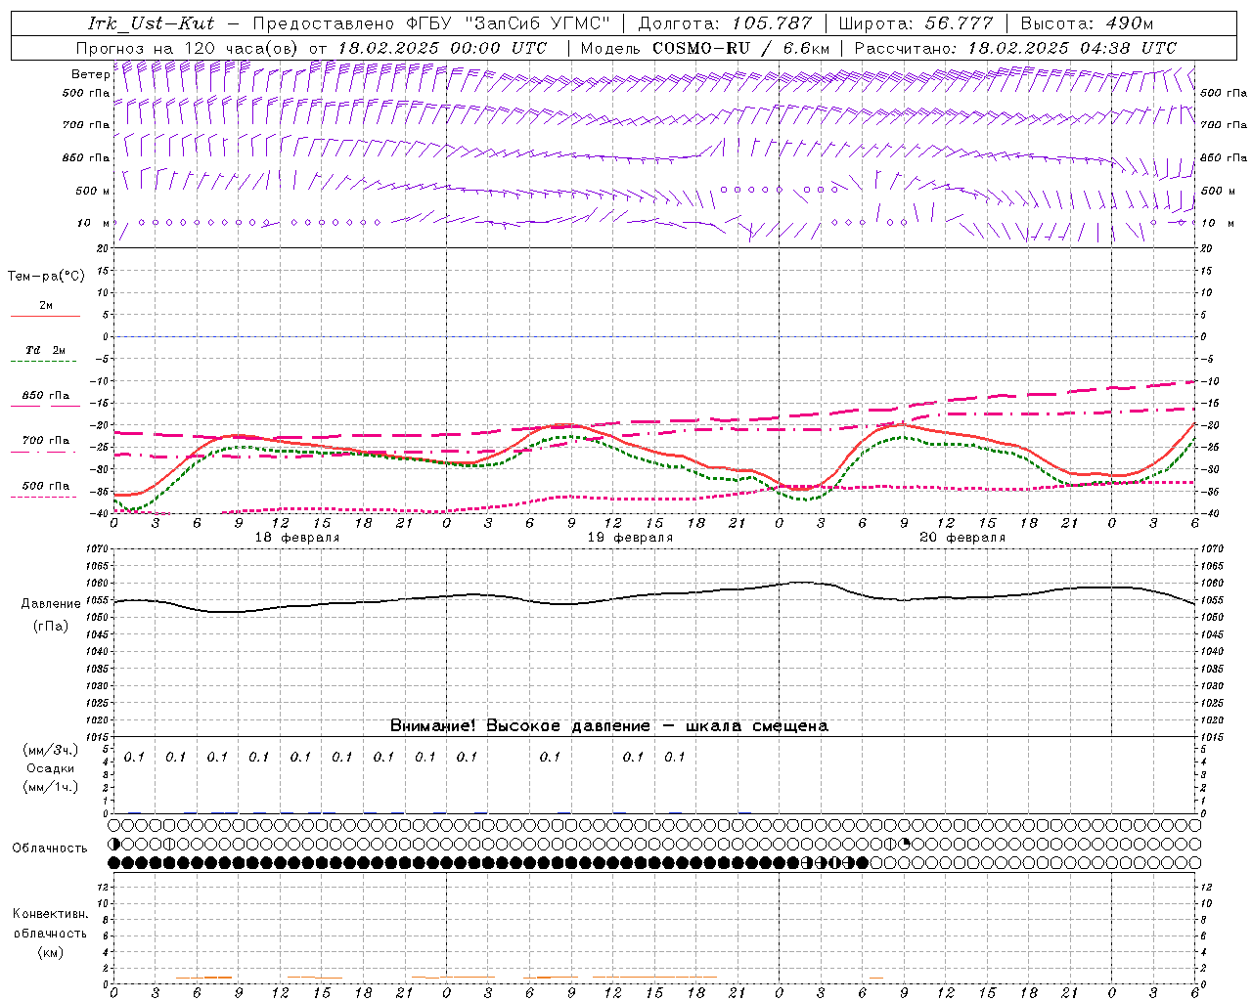This screenshot has width=1252, height=1001.
Task: Click the "1015" bottom pressure tick on the left axis
Action: tap(97, 737)
